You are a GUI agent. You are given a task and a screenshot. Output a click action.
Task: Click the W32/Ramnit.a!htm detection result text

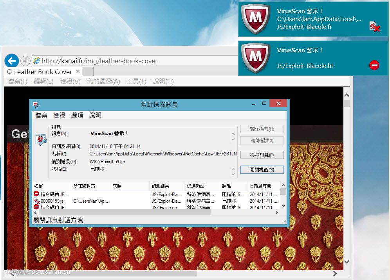point(107,162)
